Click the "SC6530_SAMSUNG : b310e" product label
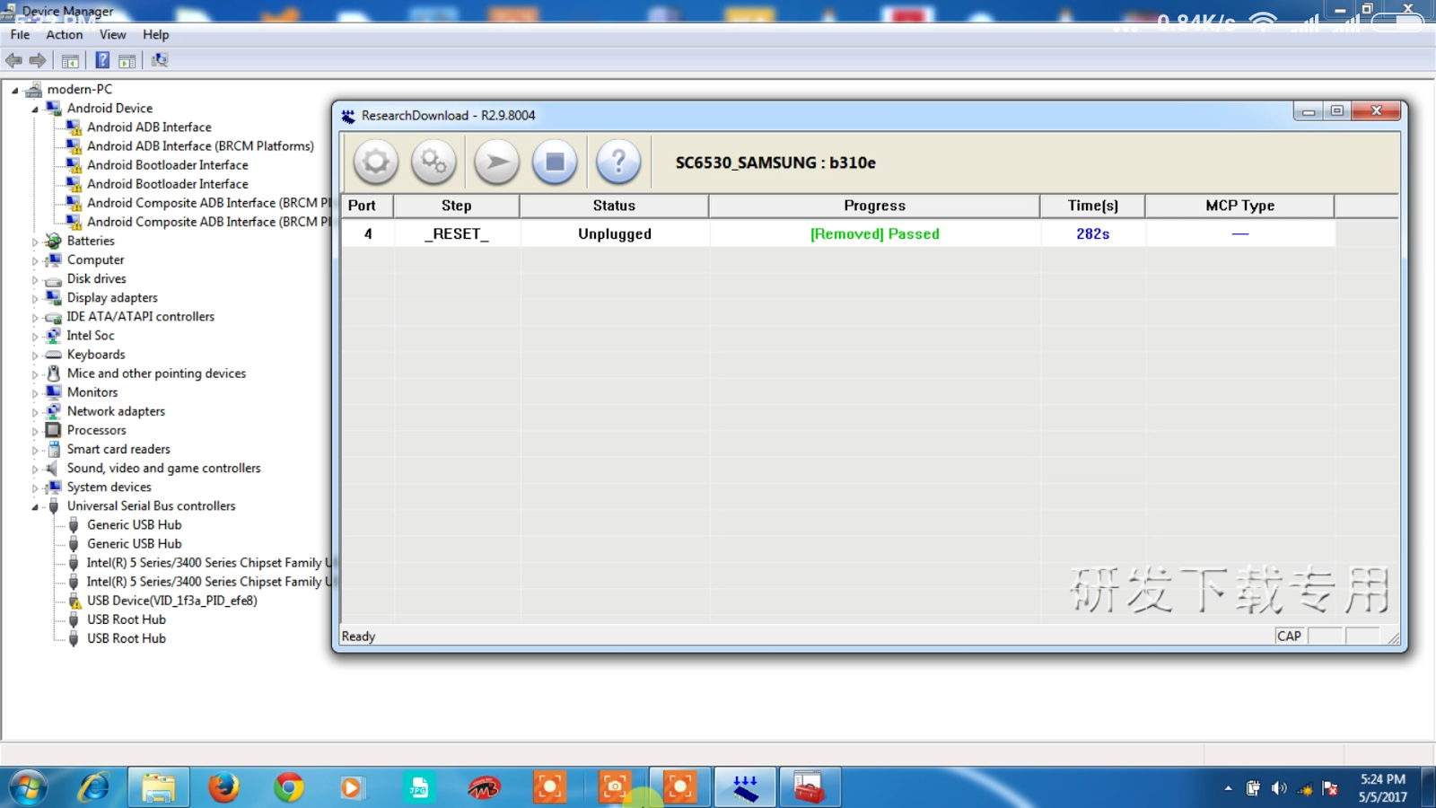This screenshot has width=1436, height=808. point(775,162)
